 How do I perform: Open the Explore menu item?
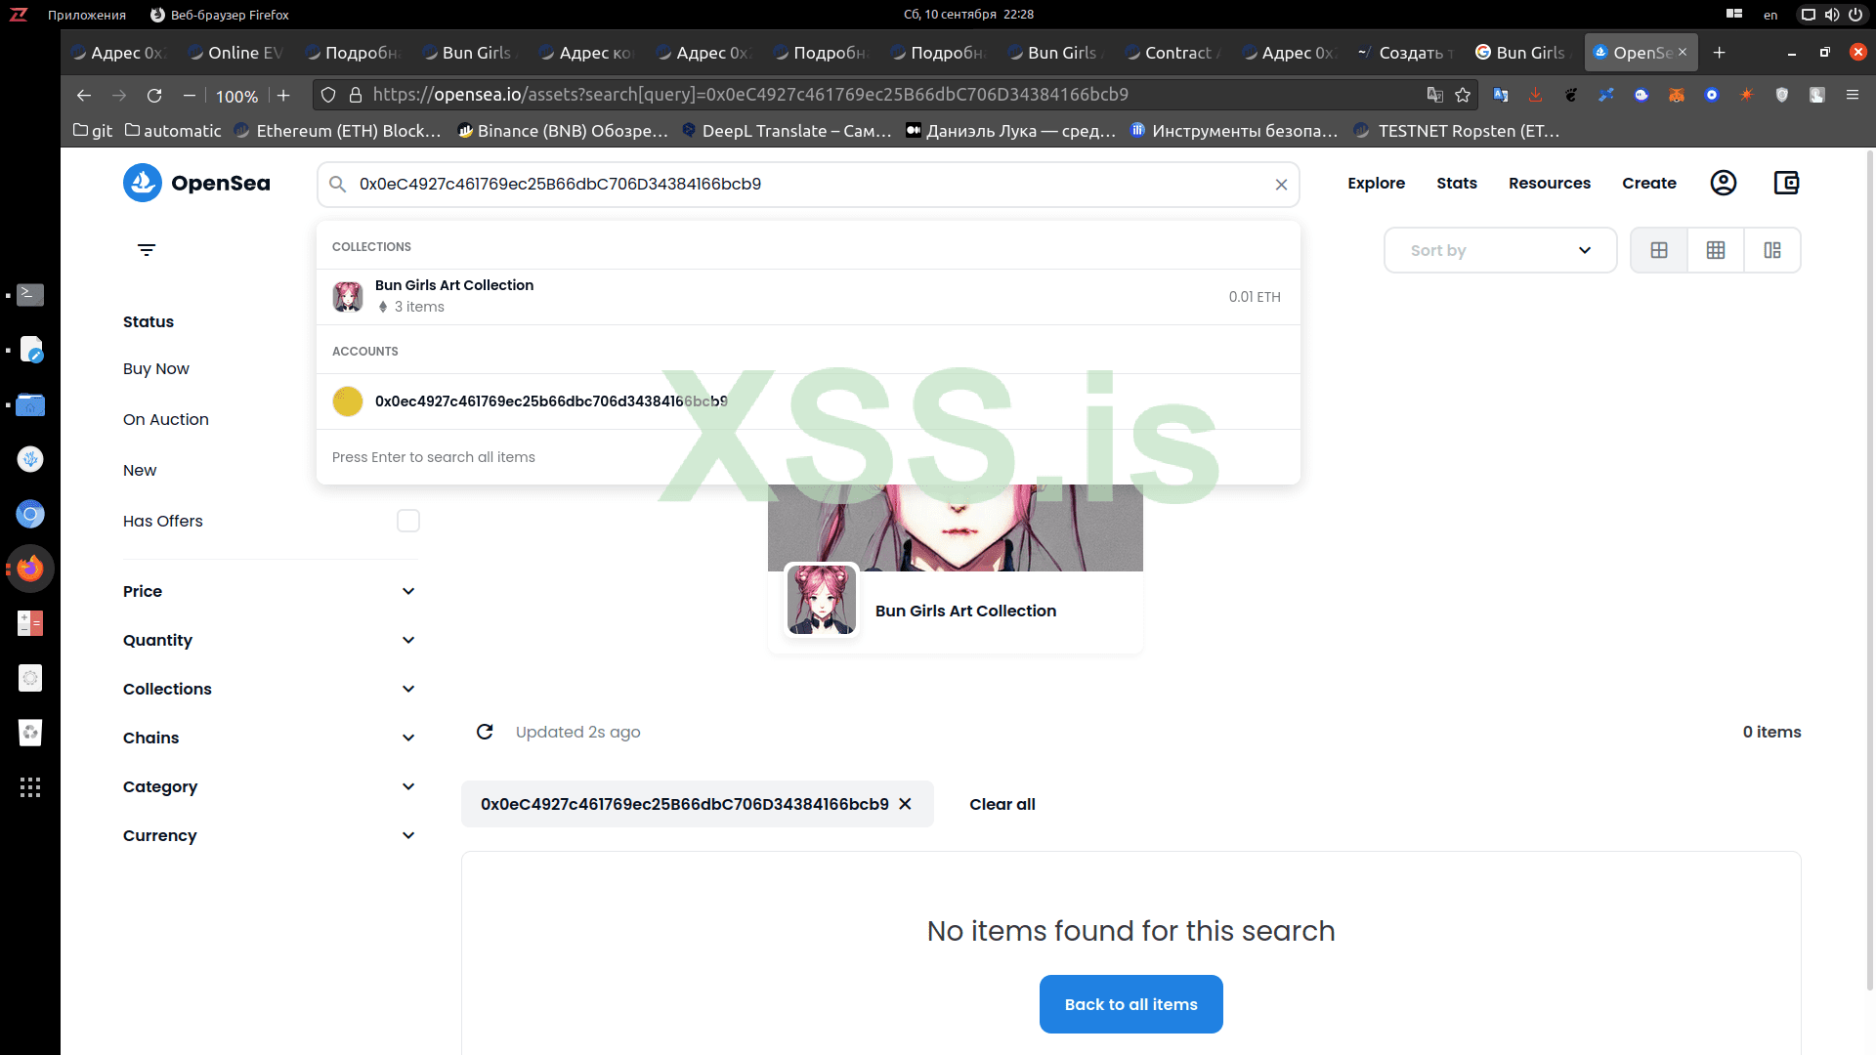(x=1376, y=183)
